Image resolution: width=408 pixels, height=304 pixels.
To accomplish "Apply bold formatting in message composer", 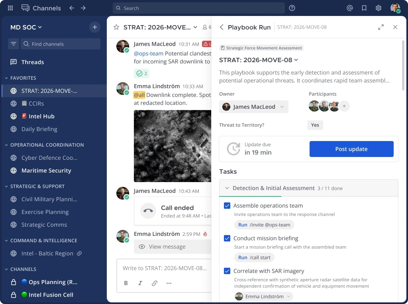I will pyautogui.click(x=126, y=283).
